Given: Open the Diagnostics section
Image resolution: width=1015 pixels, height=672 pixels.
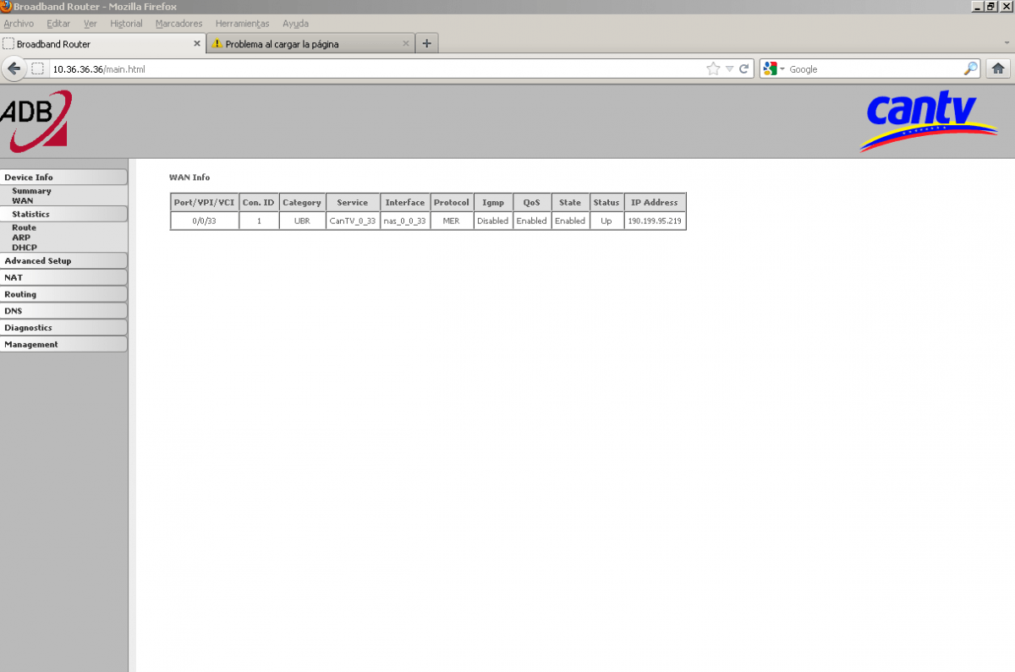Looking at the screenshot, I should click(x=63, y=327).
